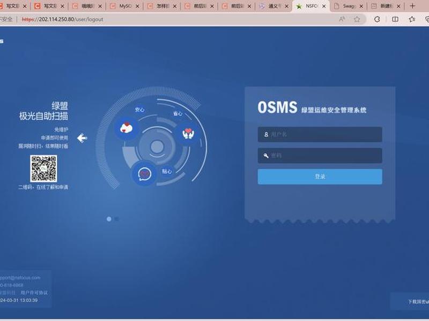This screenshot has width=429, height=321.
Task: Switch to the Swag browser tab
Action: (348, 6)
